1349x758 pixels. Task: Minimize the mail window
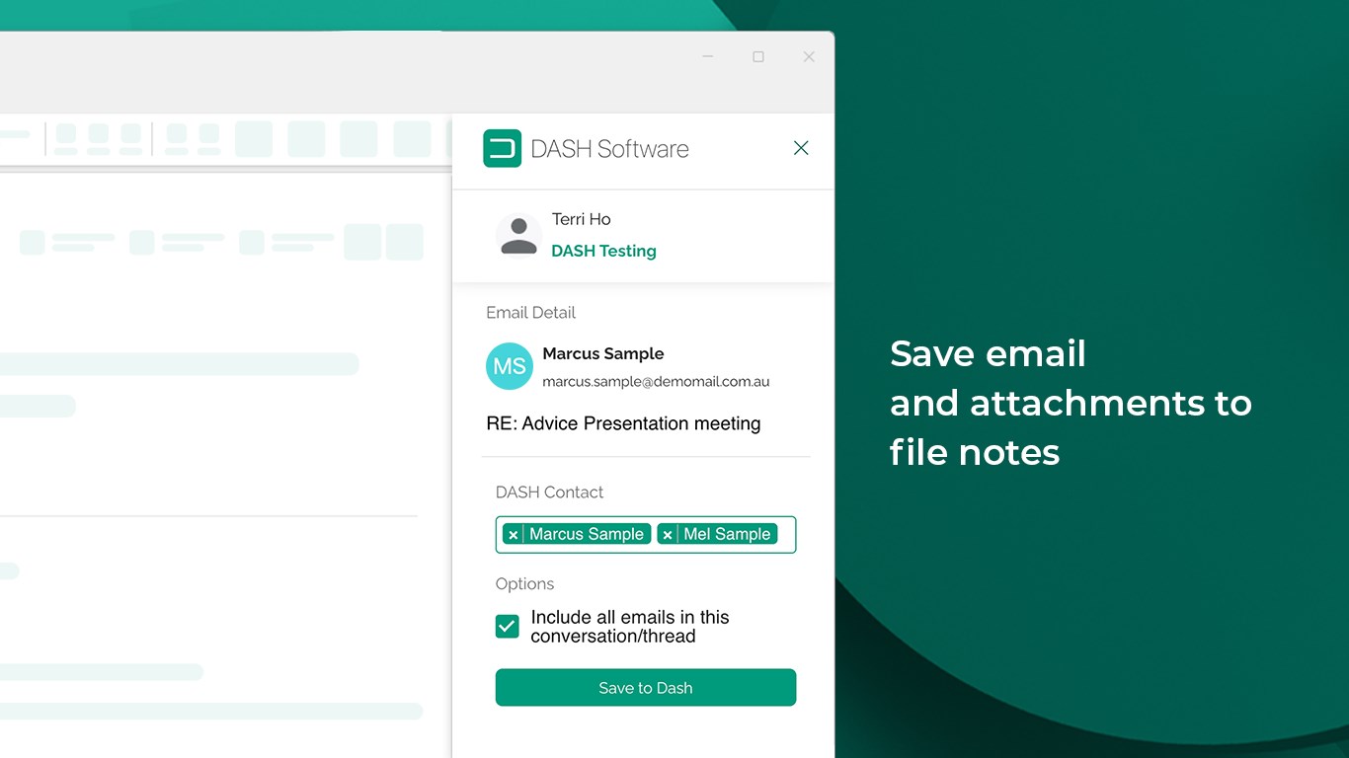pos(708,57)
